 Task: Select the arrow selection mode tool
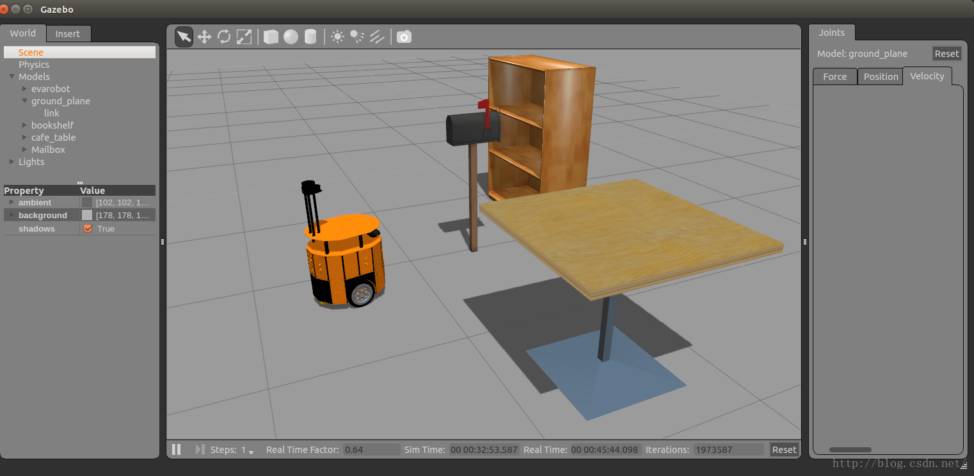coord(184,36)
